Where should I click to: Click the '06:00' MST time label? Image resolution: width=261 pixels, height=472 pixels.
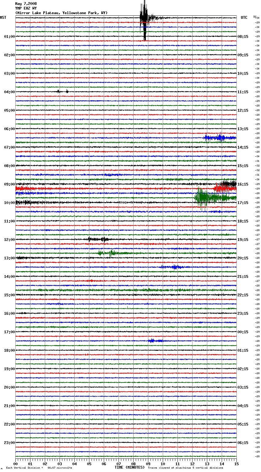[x=10, y=129]
